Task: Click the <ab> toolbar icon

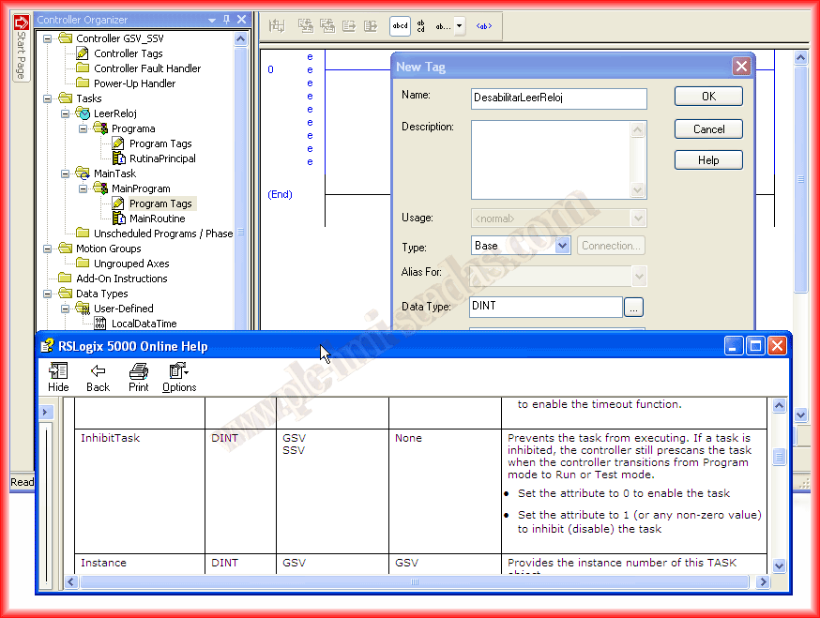Action: (x=484, y=26)
